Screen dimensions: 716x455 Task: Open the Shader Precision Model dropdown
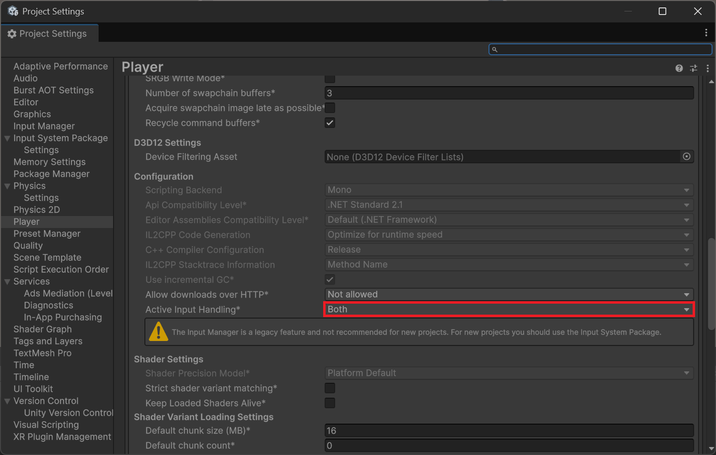point(509,373)
